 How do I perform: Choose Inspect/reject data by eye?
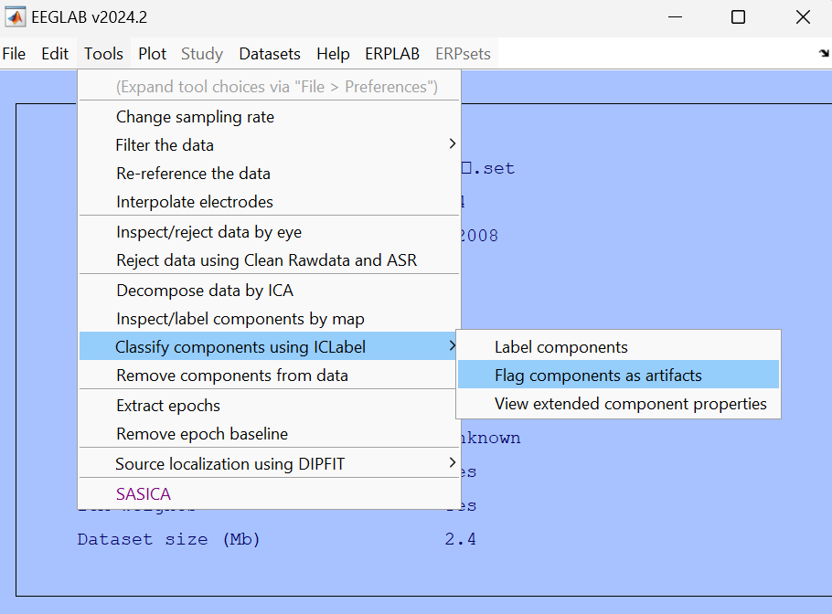269,232
